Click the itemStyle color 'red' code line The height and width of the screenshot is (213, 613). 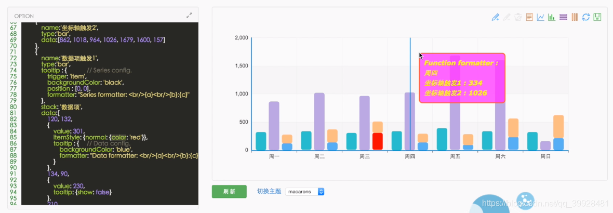(x=101, y=137)
